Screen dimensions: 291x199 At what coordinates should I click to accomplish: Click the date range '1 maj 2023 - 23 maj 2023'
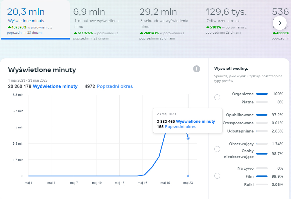tap(28, 80)
